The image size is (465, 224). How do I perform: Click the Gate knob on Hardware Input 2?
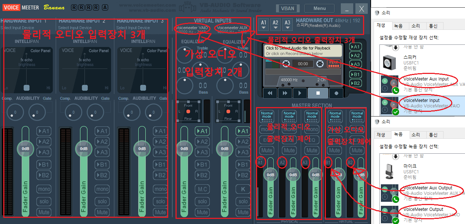[95, 112]
